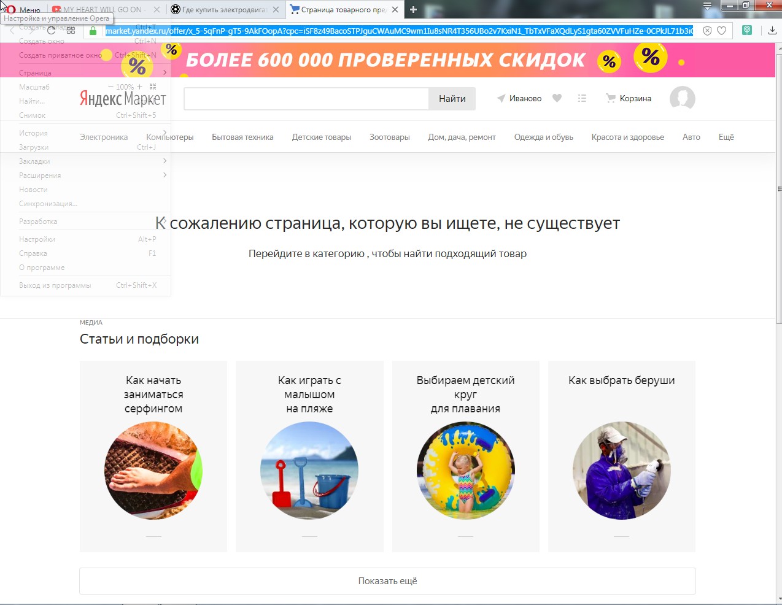The height and width of the screenshot is (605, 782).
Task: Add page to bookmarks with heart icon
Action: click(722, 31)
